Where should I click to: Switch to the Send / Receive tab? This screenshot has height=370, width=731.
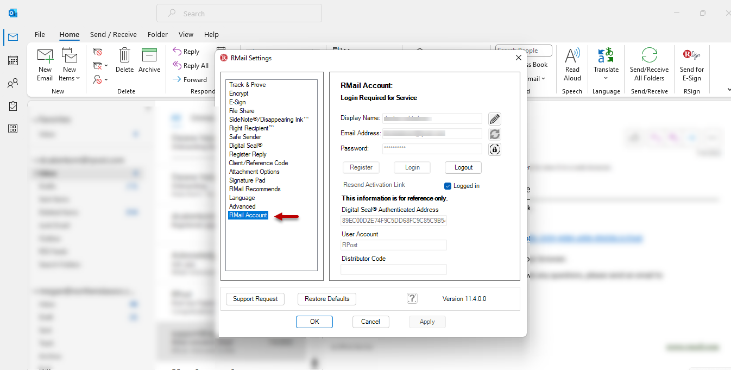pos(114,34)
